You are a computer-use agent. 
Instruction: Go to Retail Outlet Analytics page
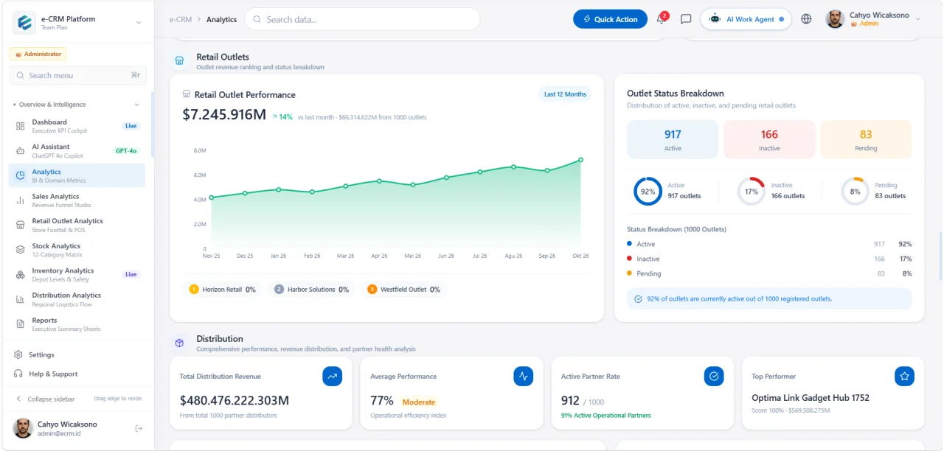point(77,225)
